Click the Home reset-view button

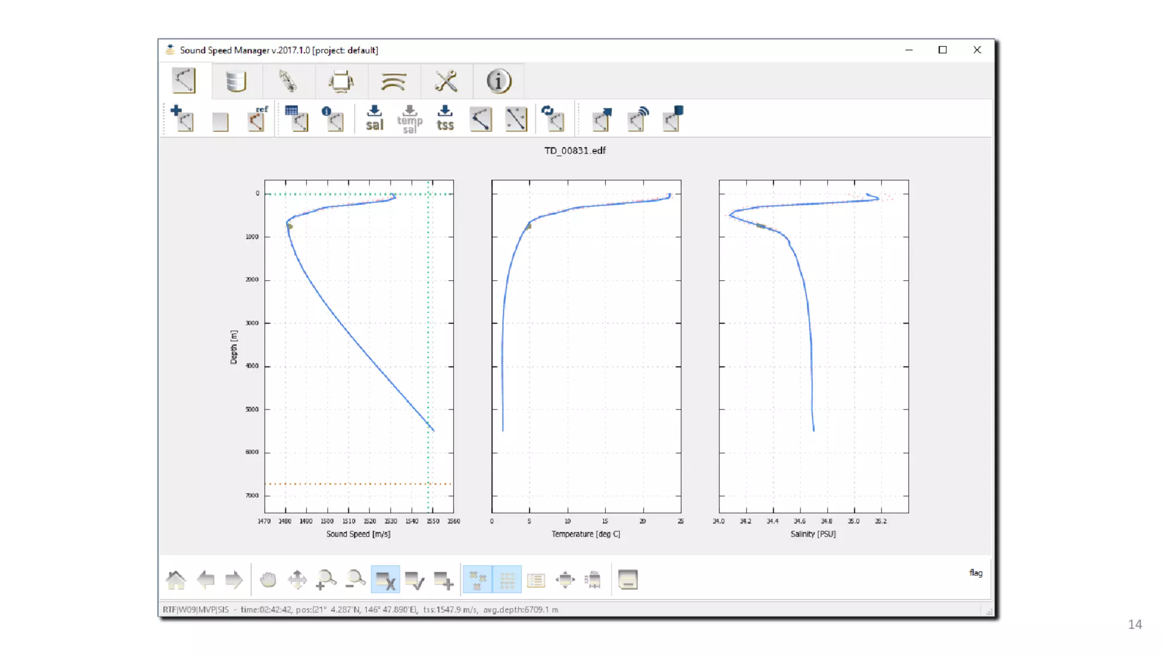(x=176, y=580)
